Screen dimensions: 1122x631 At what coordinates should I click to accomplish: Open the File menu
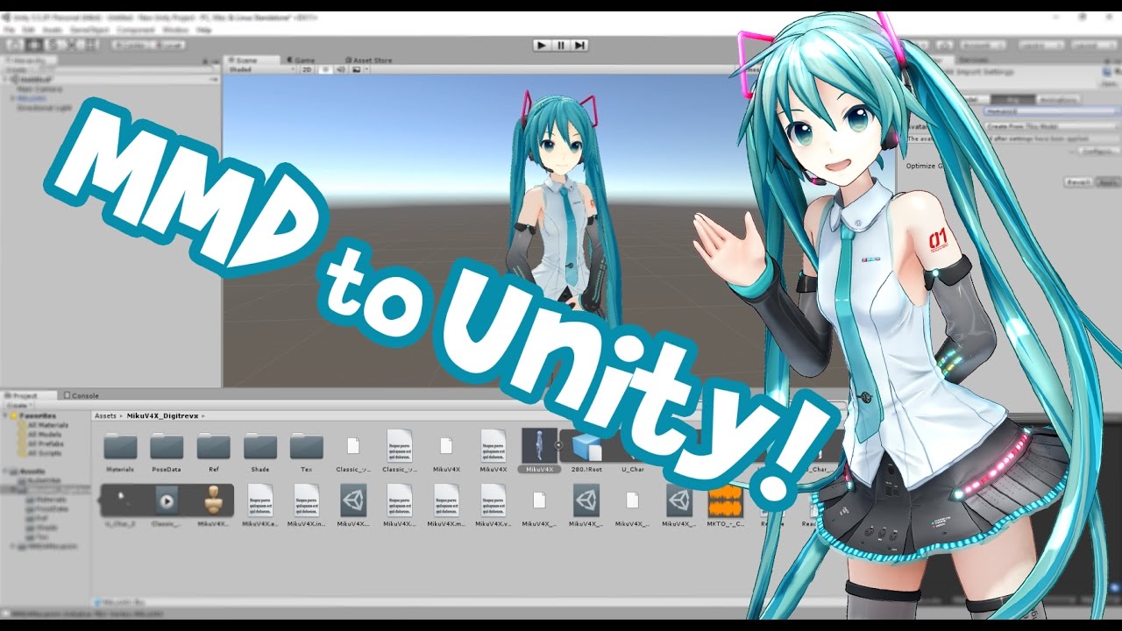click(9, 30)
